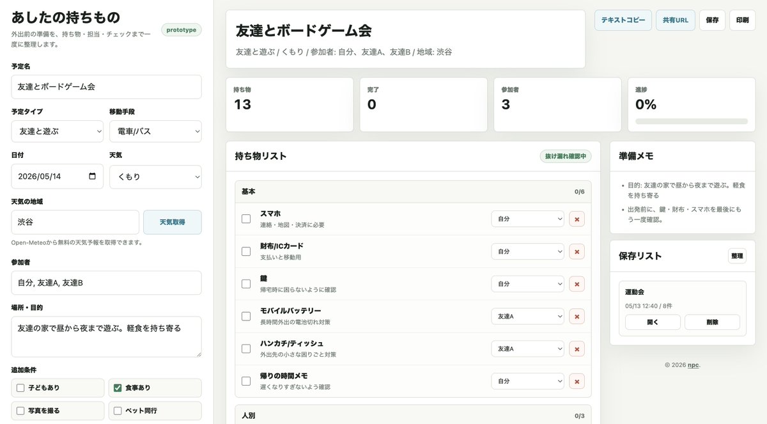Enable the 写真を撮る option

pyautogui.click(x=20, y=411)
